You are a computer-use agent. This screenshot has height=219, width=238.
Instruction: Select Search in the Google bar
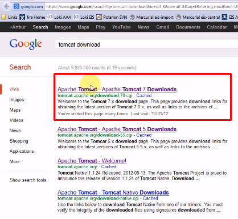point(40,27)
